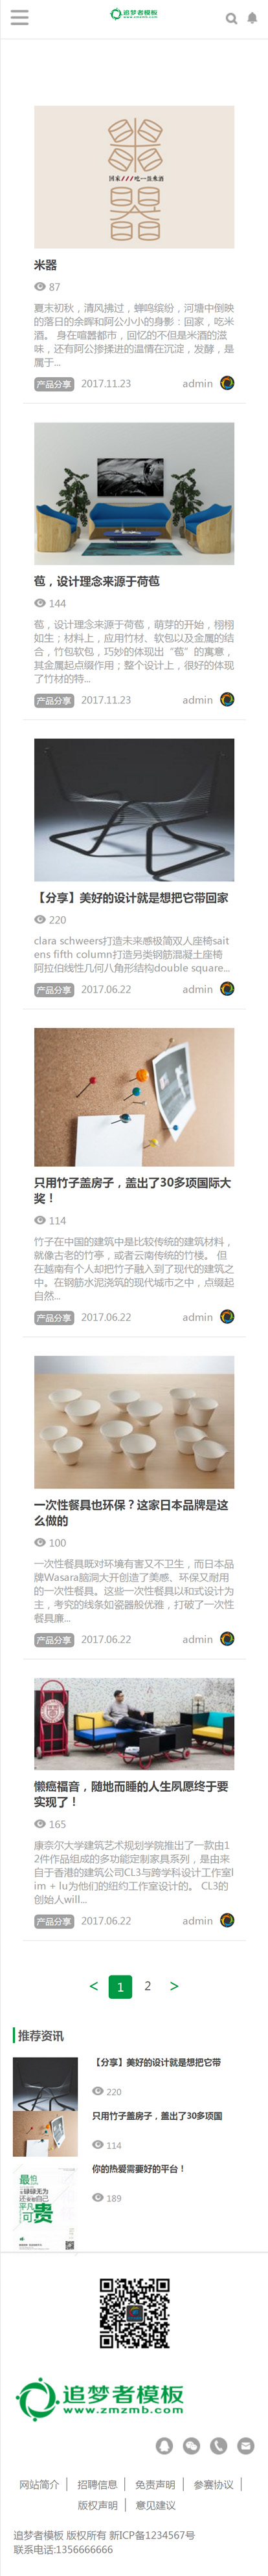Open 招聘信息 footer link

(97, 2484)
